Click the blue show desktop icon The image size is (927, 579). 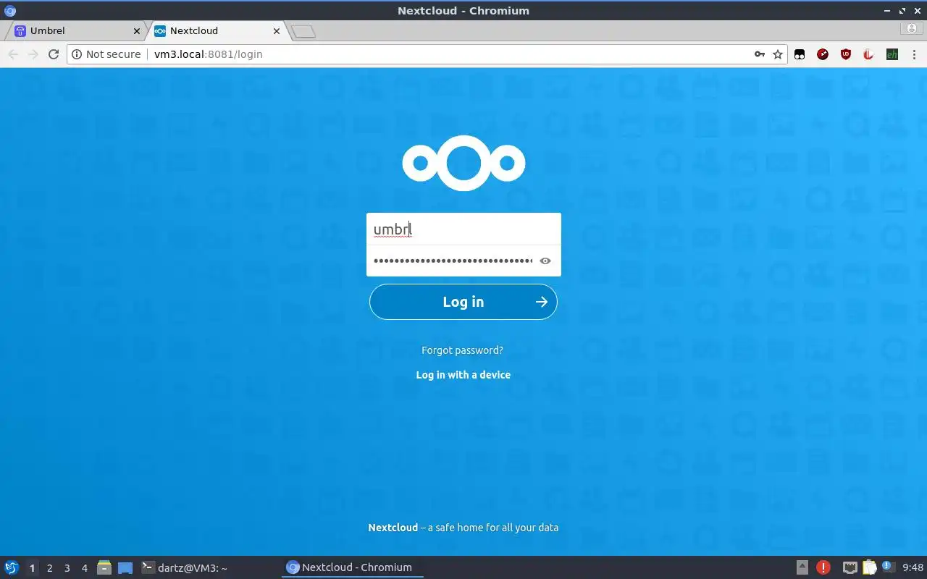tap(125, 568)
